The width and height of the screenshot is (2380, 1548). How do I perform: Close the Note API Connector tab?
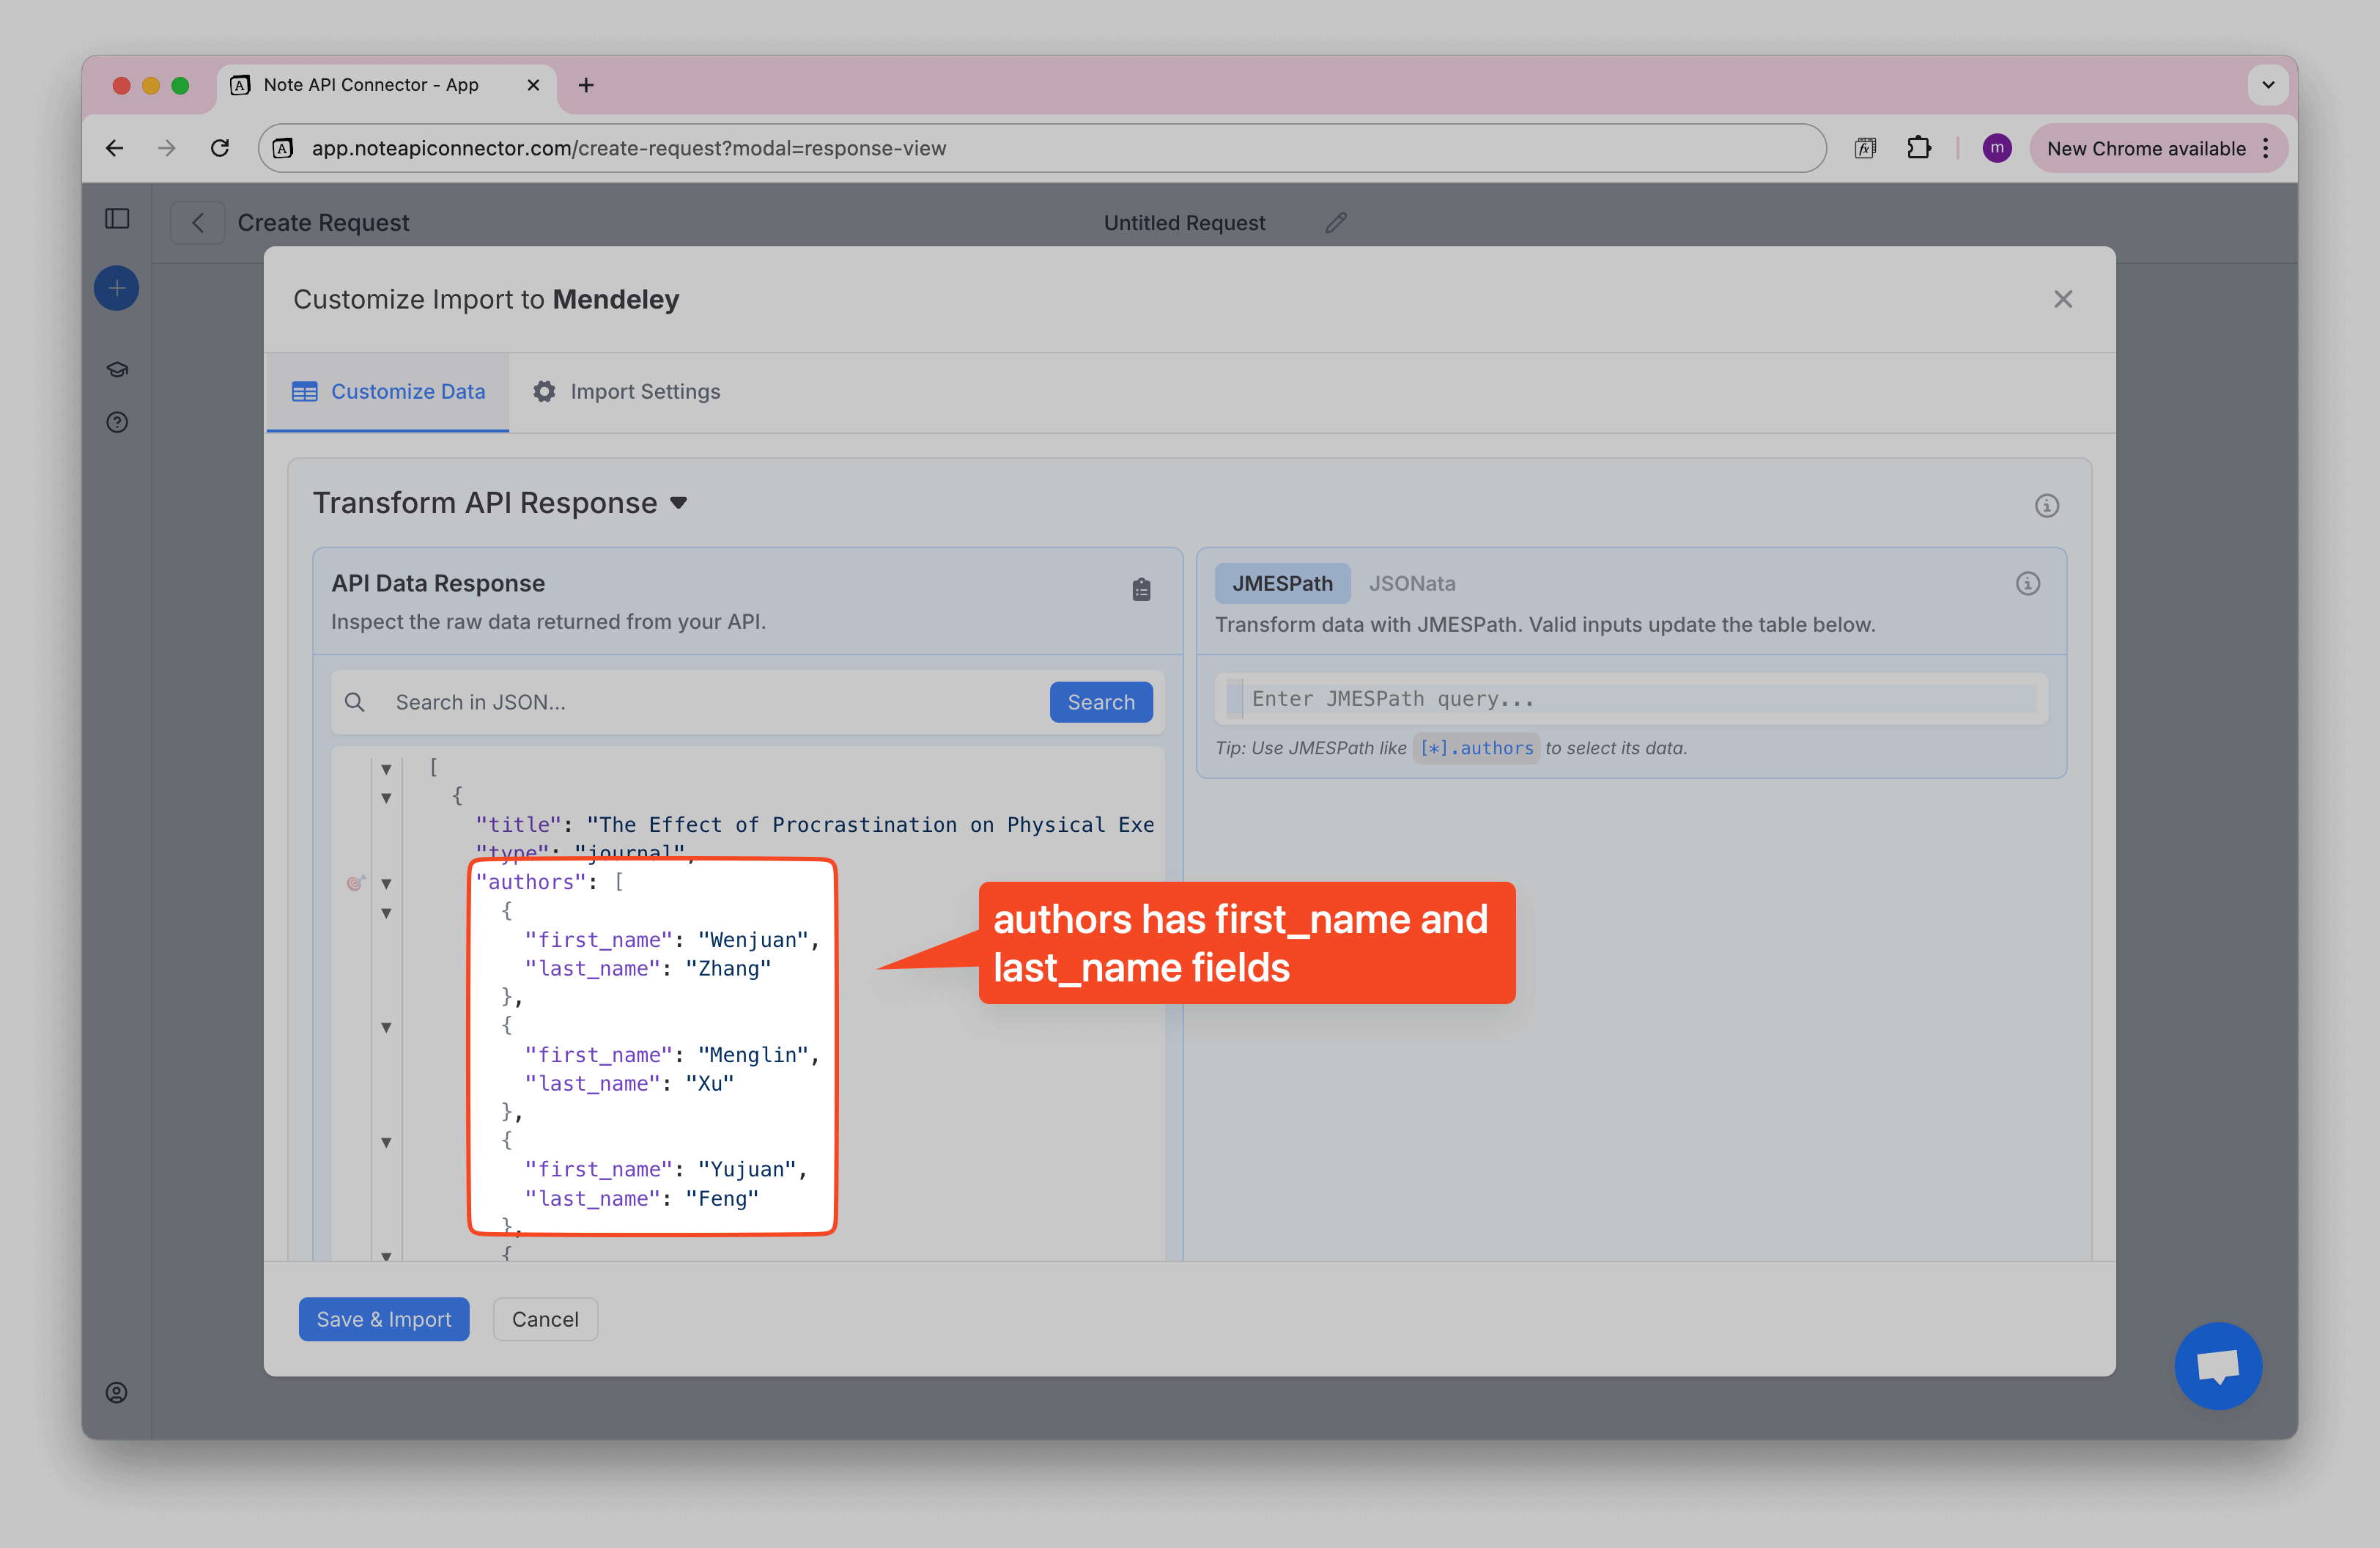click(533, 86)
